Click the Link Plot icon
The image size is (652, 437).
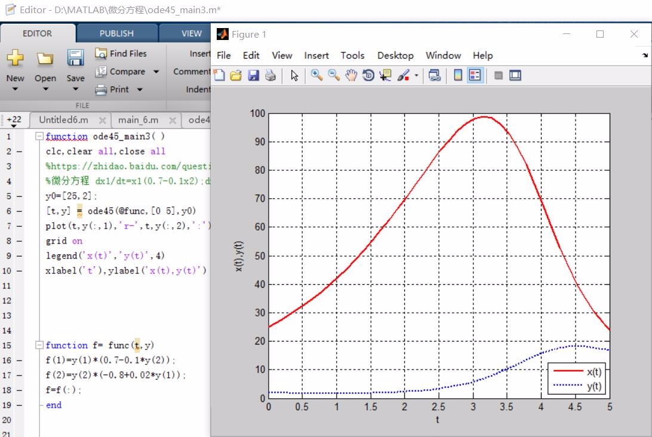pos(435,76)
